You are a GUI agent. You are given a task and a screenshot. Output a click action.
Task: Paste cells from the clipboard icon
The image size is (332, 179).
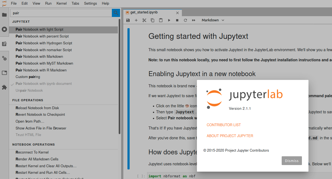click(x=161, y=20)
